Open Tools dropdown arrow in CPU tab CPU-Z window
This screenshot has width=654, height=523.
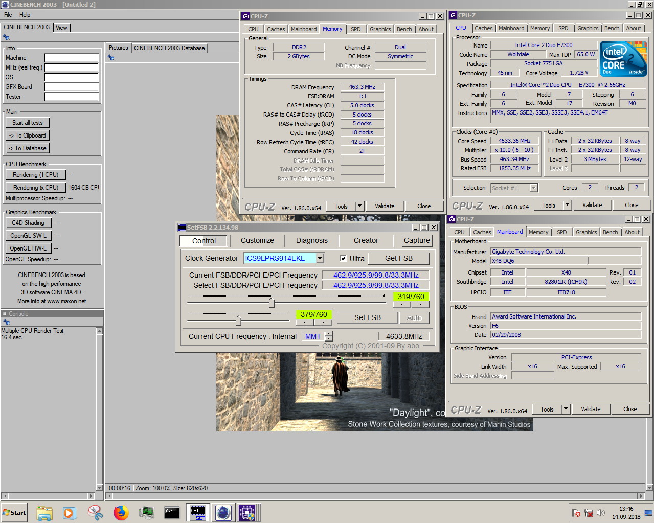[567, 205]
